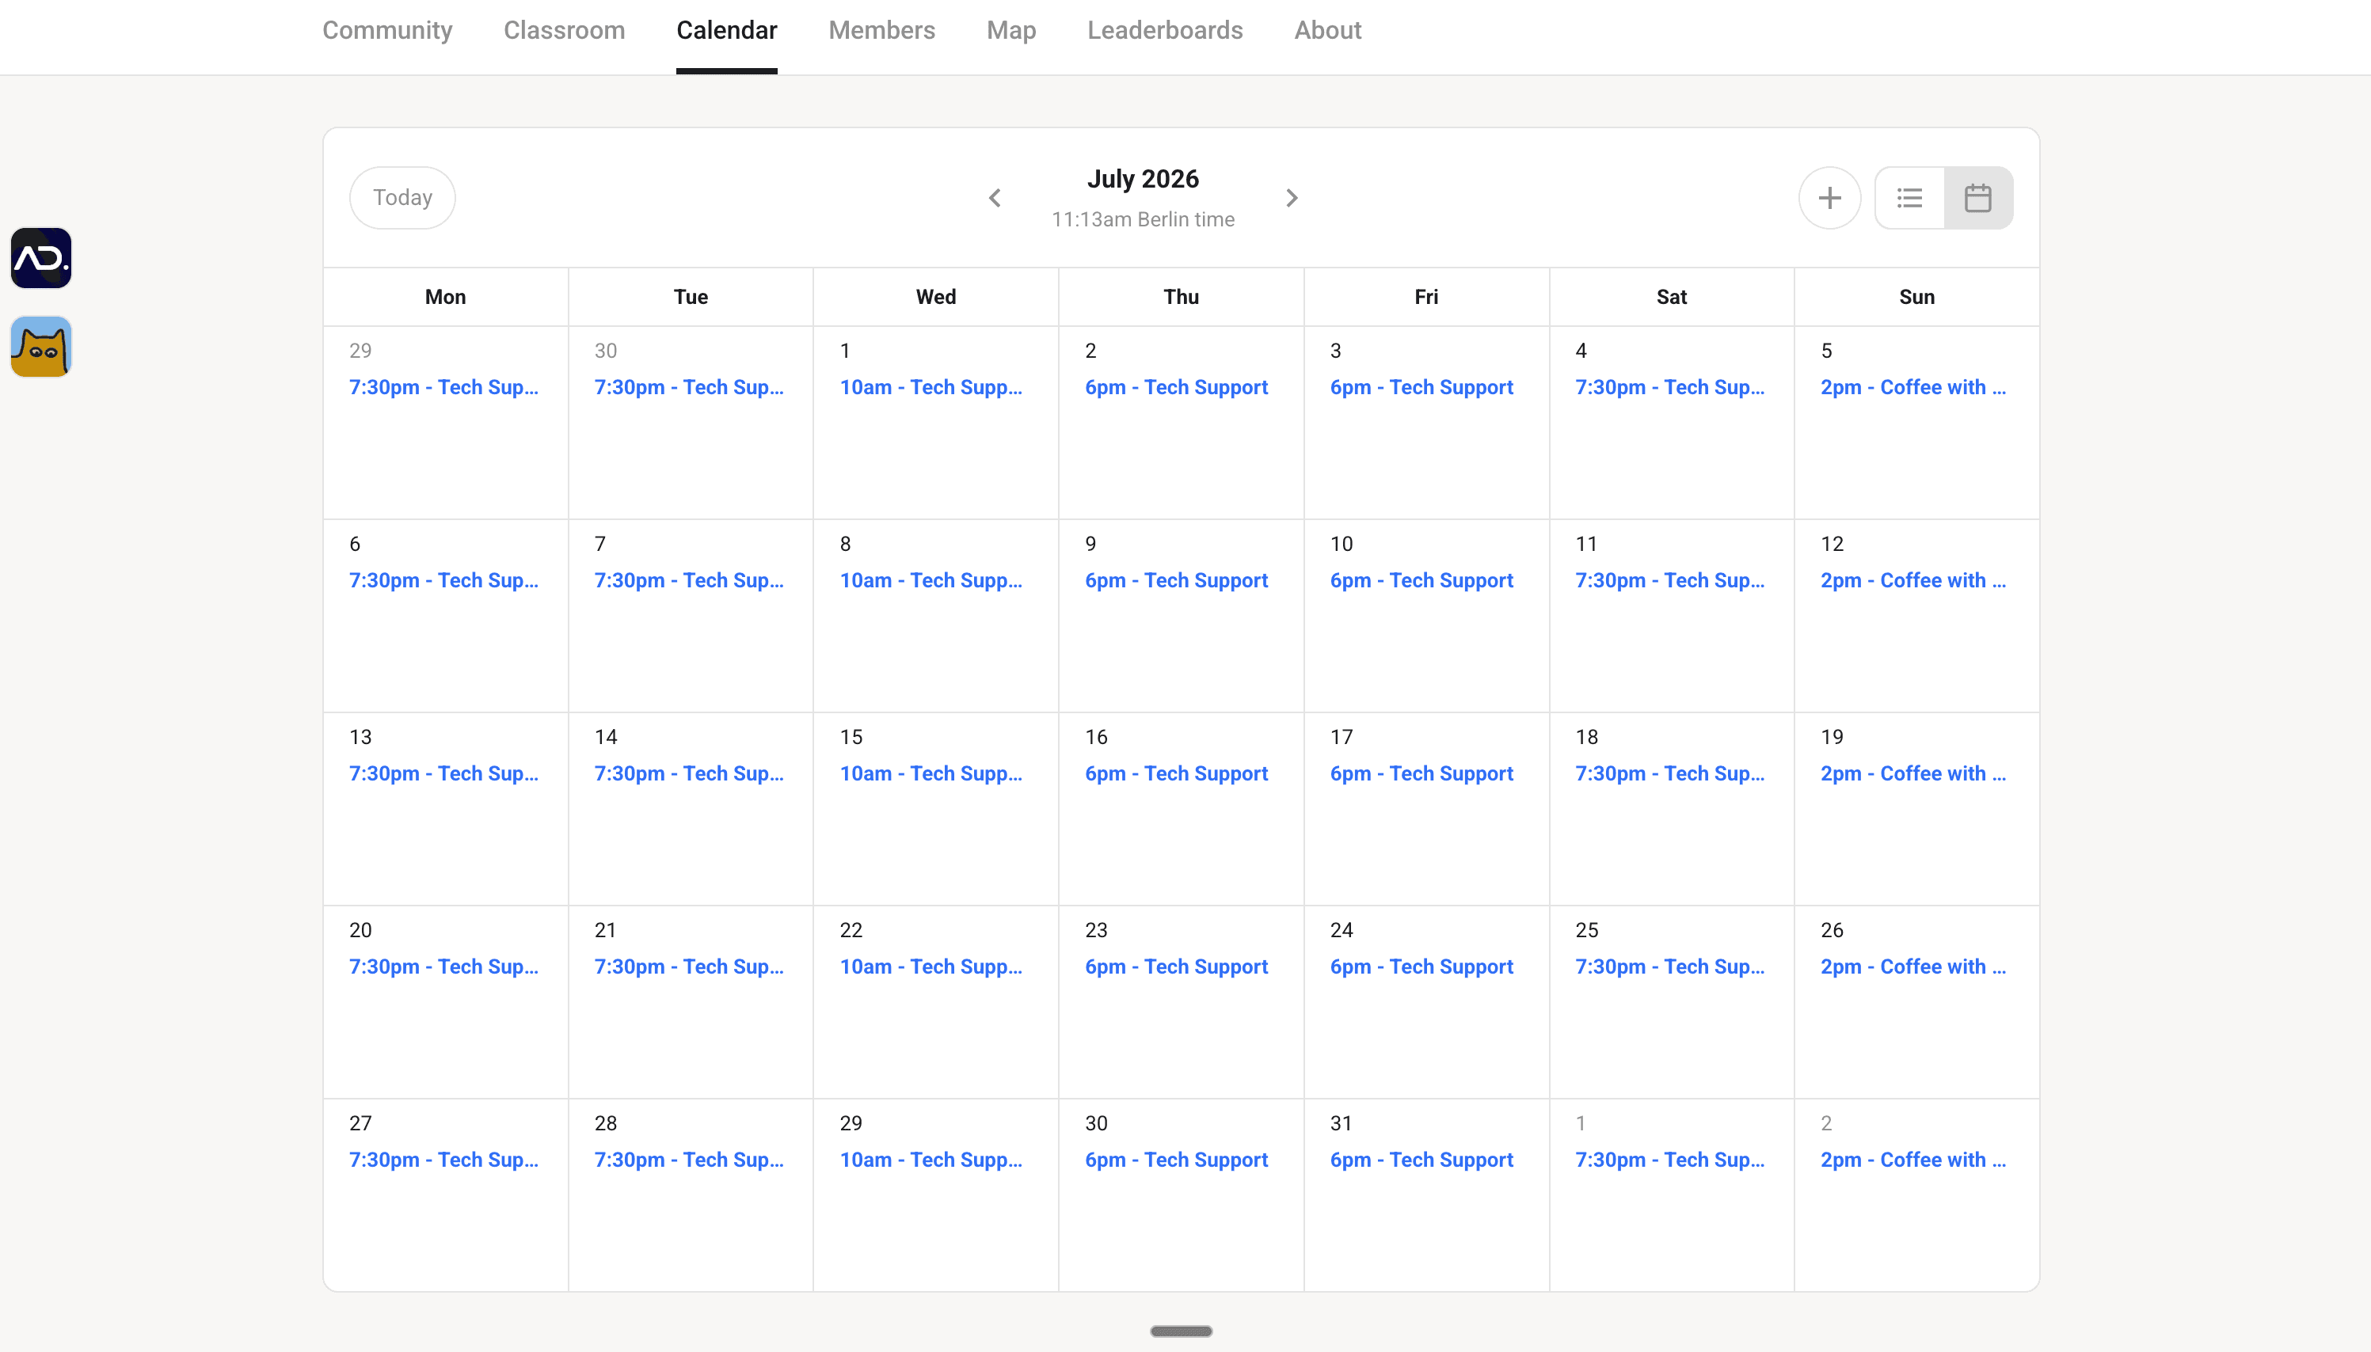Open the Classroom tab
The image size is (2371, 1352).
(x=564, y=31)
